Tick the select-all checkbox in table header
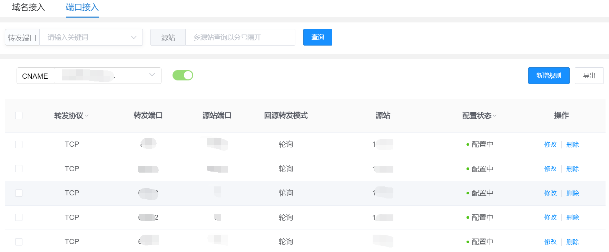The height and width of the screenshot is (252, 609). click(19, 115)
